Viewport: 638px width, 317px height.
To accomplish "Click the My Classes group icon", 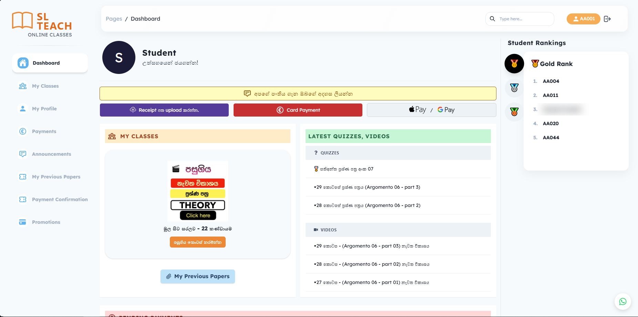I will (23, 86).
